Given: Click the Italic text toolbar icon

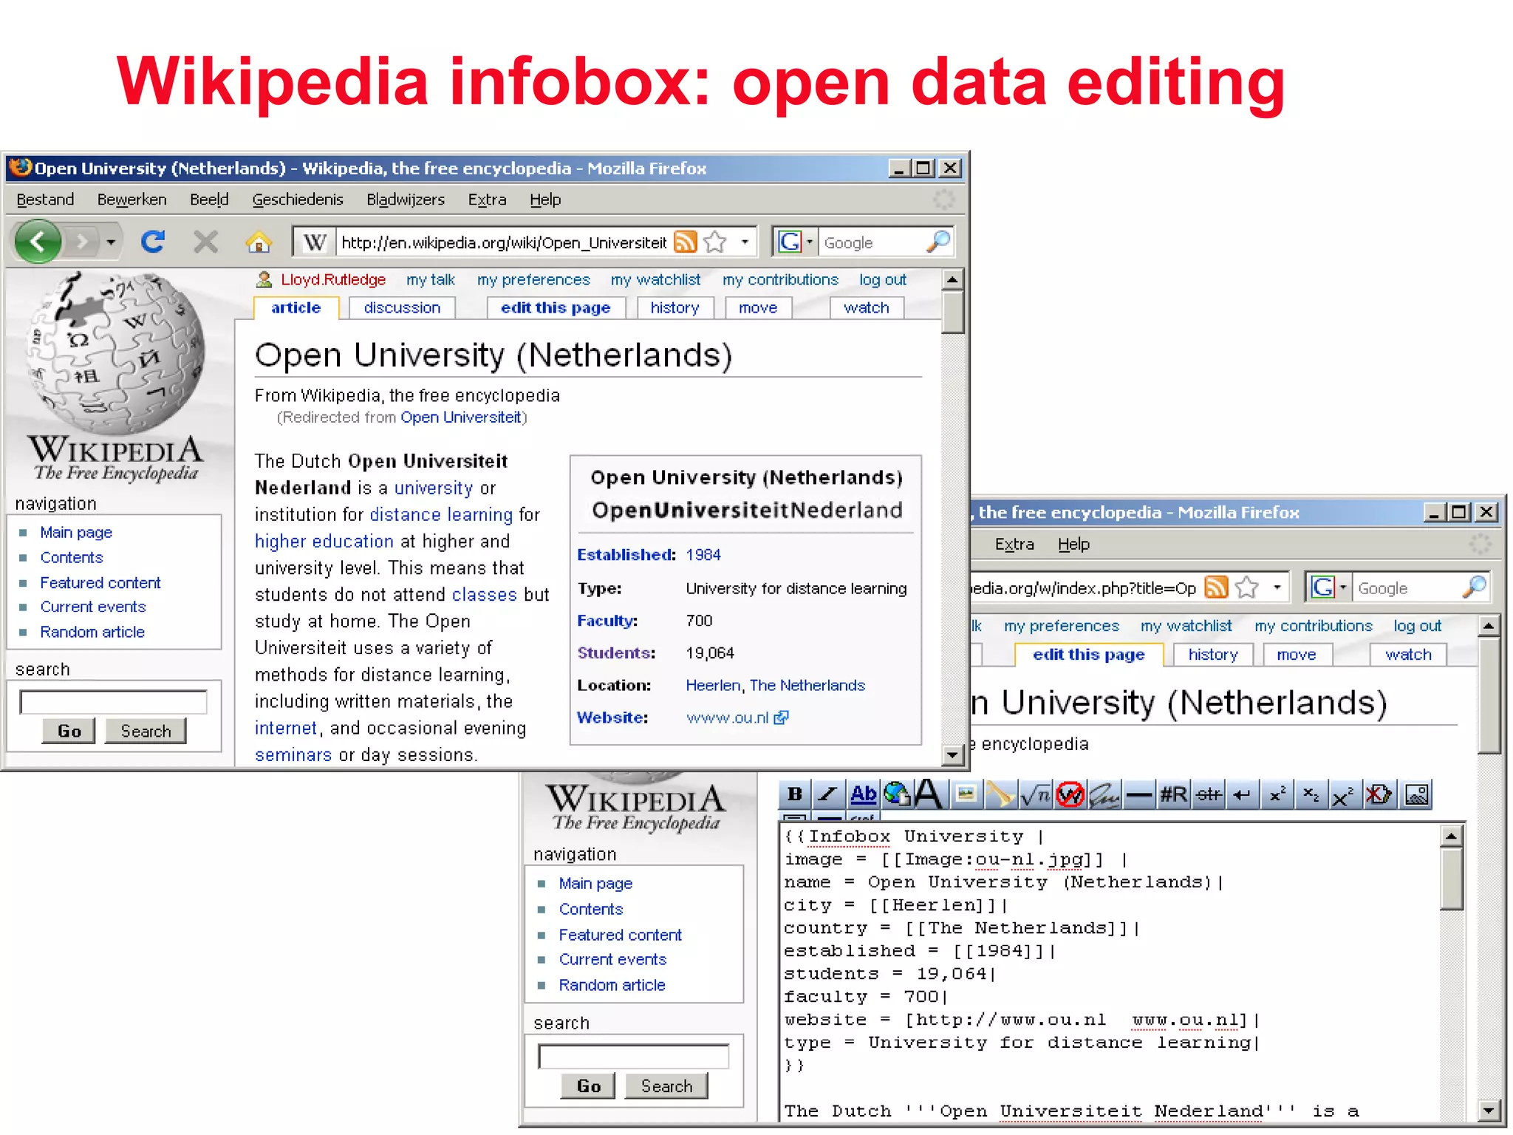Looking at the screenshot, I should pyautogui.click(x=829, y=794).
